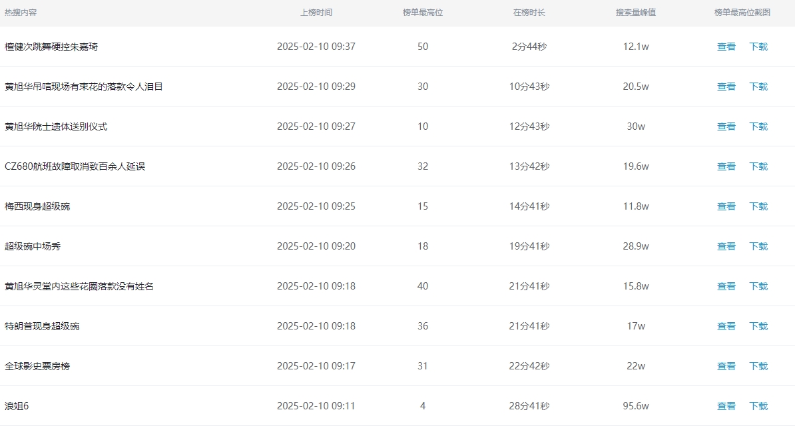This screenshot has height=428, width=795.
Task: Download screenshot for 梅西现身超级碗
Action: tap(758, 206)
